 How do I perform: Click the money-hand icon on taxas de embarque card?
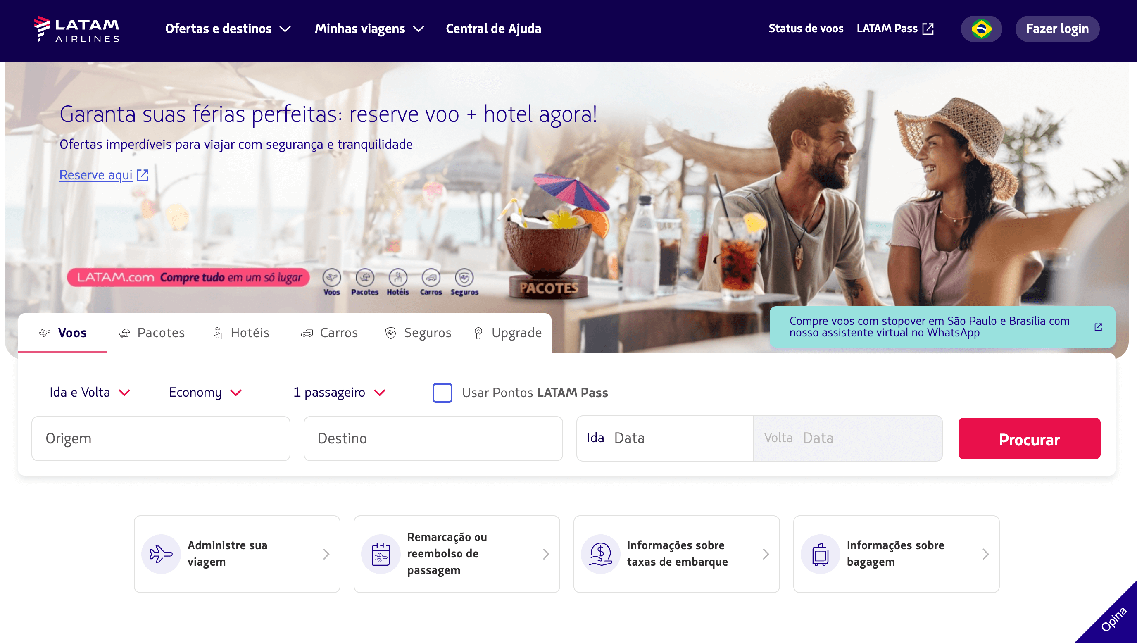[x=600, y=554]
